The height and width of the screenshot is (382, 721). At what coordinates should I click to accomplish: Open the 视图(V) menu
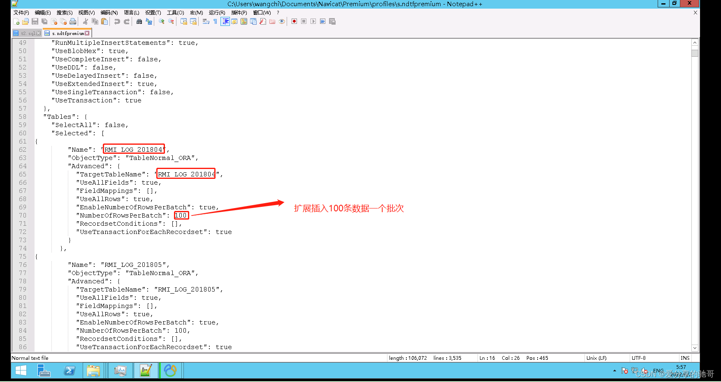(x=86, y=13)
